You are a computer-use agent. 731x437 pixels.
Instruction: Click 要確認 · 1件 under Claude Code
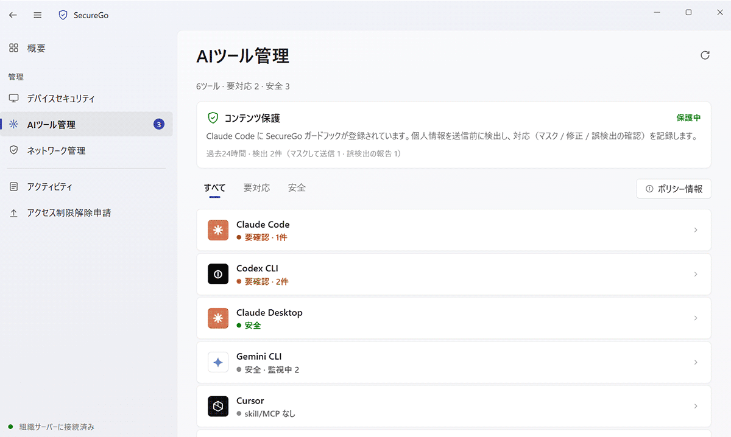point(266,237)
